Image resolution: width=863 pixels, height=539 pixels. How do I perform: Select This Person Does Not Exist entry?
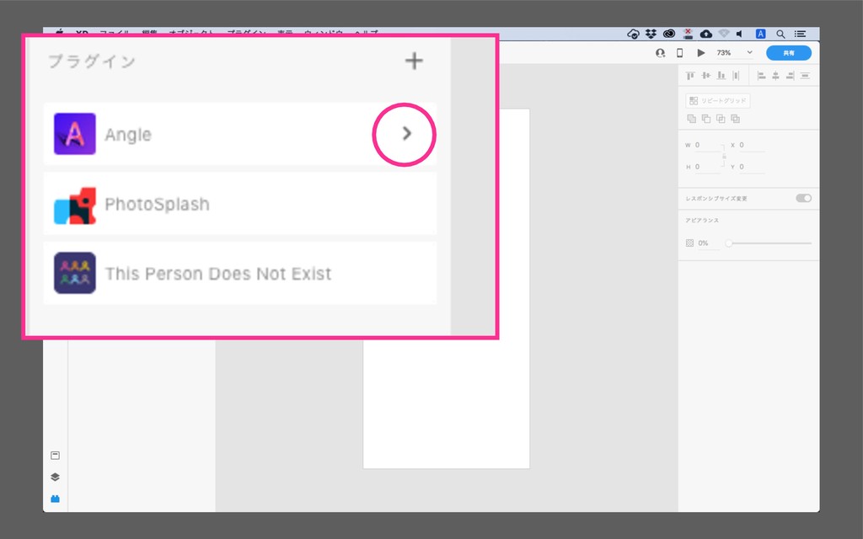tap(240, 273)
